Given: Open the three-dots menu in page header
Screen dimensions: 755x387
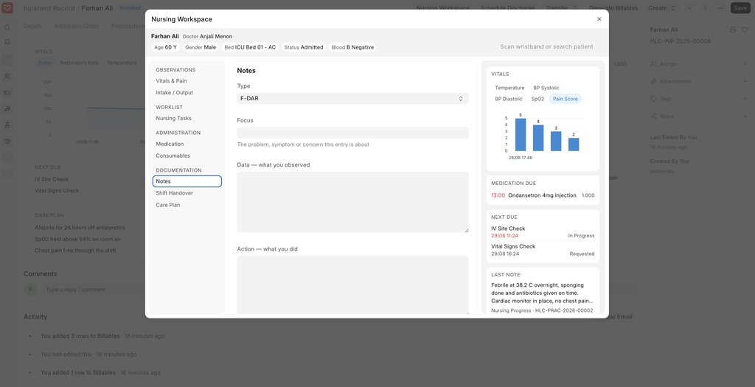Looking at the screenshot, I should [x=720, y=7].
